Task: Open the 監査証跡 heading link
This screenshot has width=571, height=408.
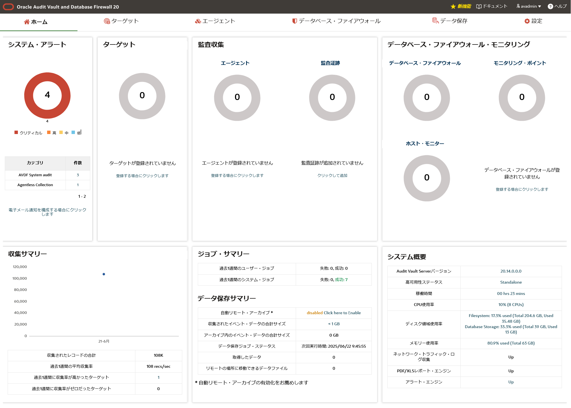Action: (x=330, y=63)
